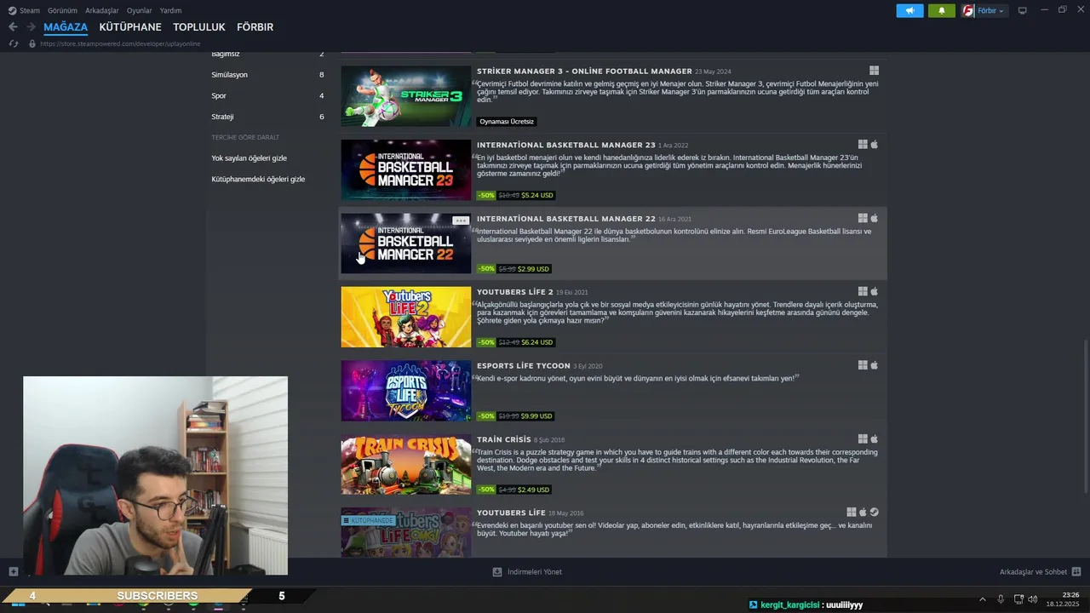Click the International Basketball Manager 22 title

coord(566,219)
